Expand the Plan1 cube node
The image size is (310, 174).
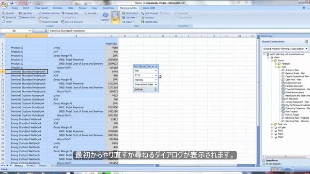click(272, 130)
